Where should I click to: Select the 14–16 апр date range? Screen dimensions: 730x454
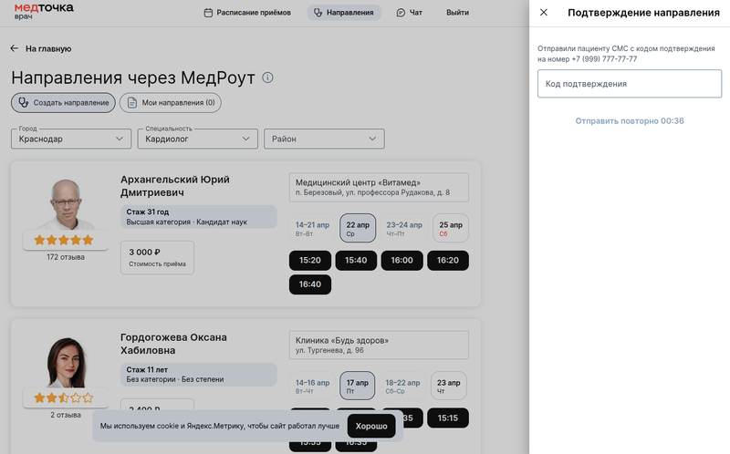tap(312, 386)
